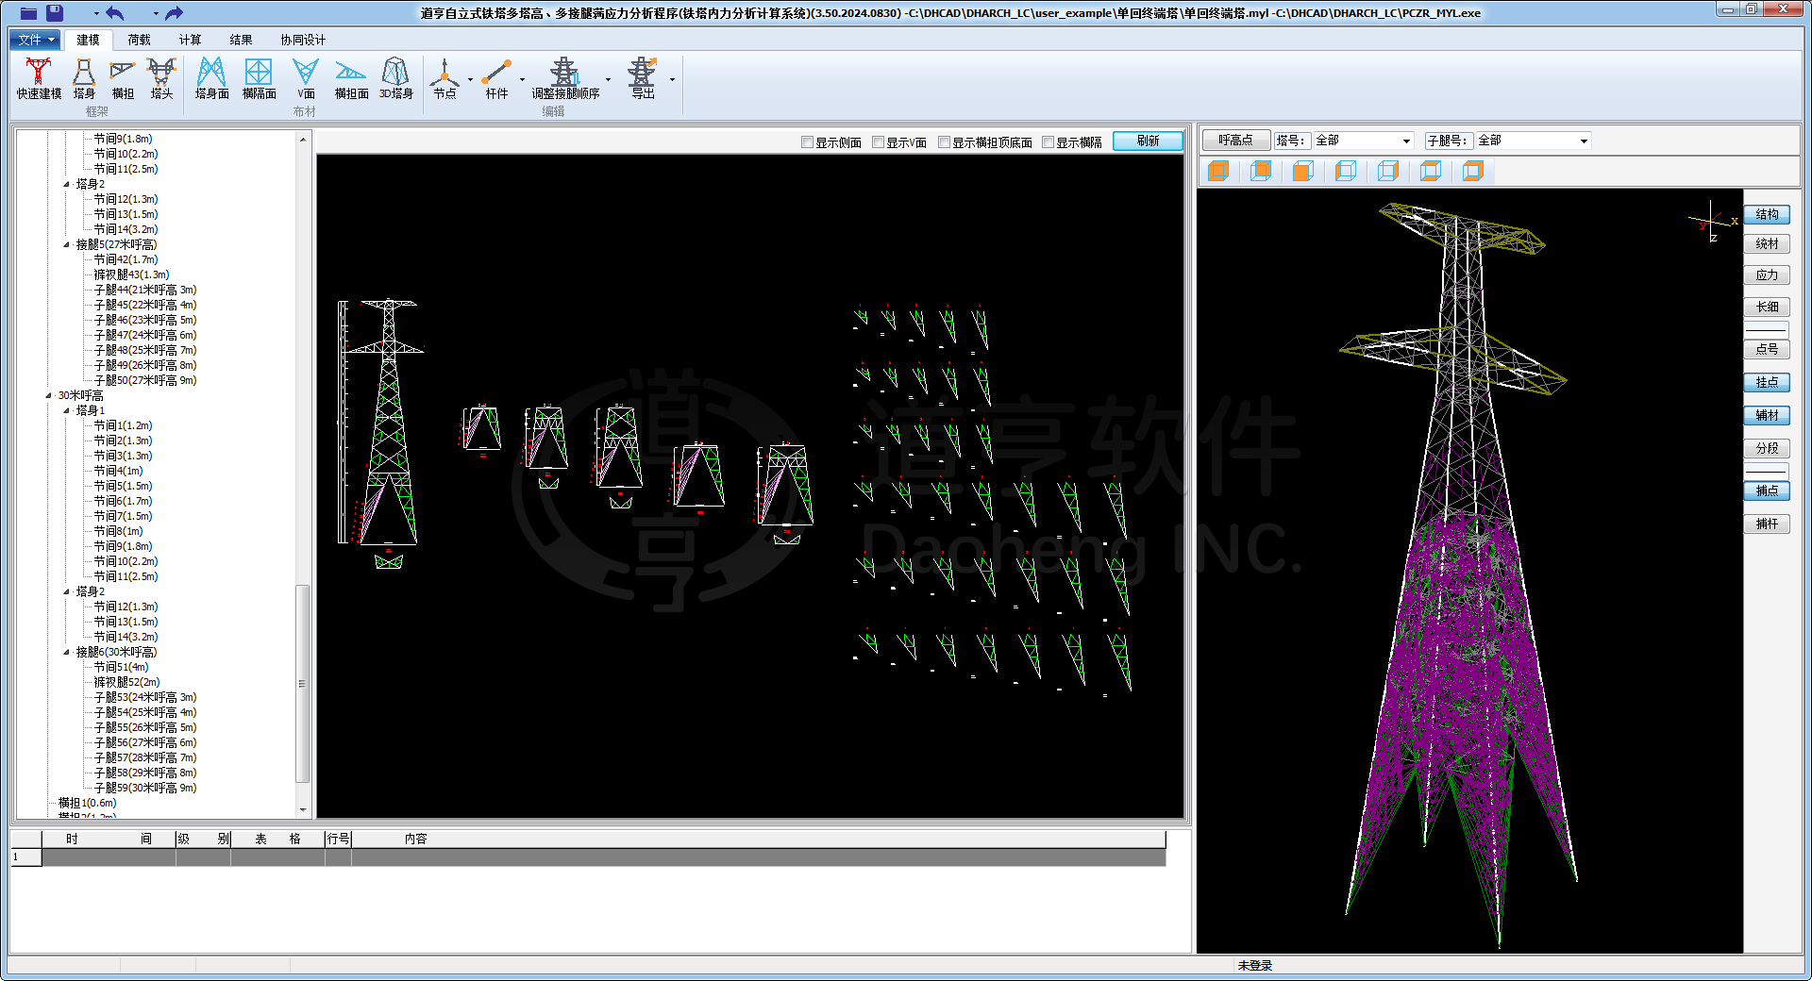Collapse the 接腿6(30米呼高) tree node

coord(67,652)
